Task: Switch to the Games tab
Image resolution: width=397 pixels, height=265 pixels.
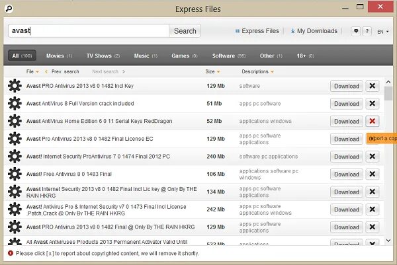Action: click(x=185, y=56)
